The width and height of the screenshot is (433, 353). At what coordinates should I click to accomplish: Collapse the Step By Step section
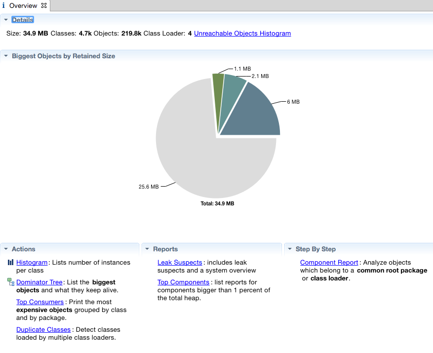coord(290,249)
